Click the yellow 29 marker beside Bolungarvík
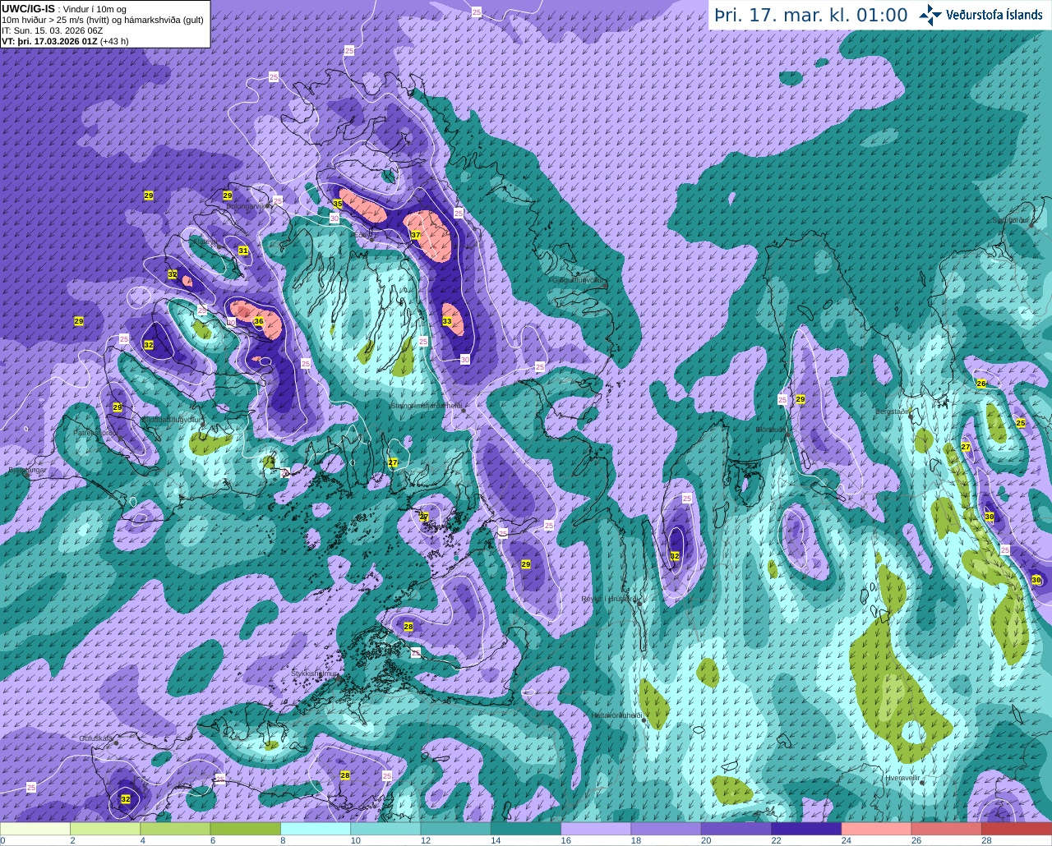This screenshot has height=846, width=1052. (x=228, y=195)
